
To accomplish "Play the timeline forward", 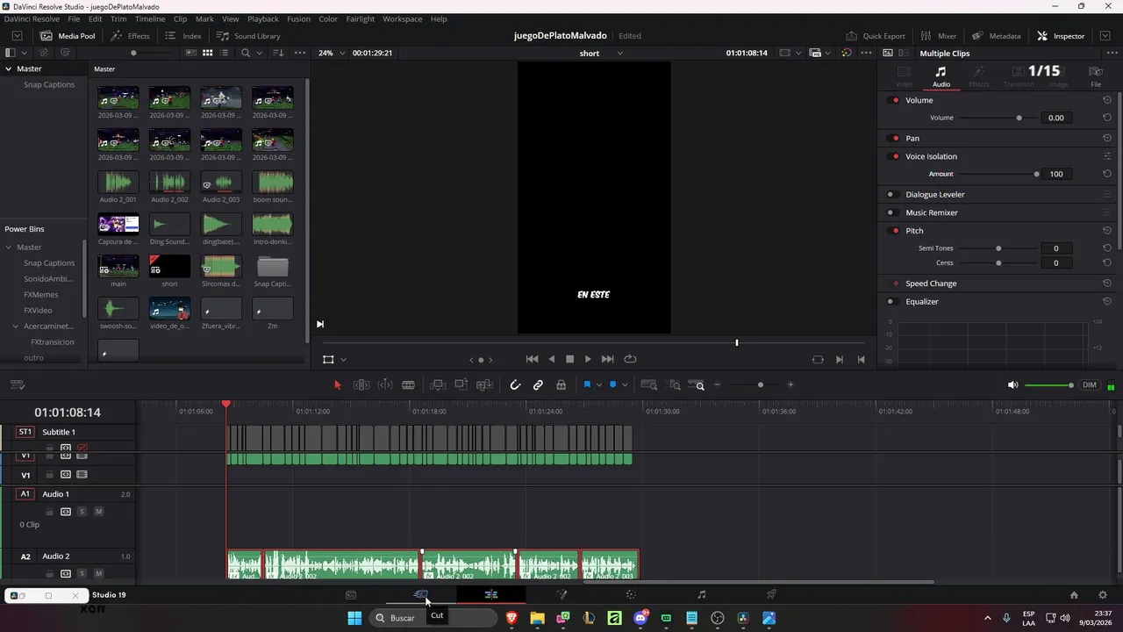I will click(588, 359).
